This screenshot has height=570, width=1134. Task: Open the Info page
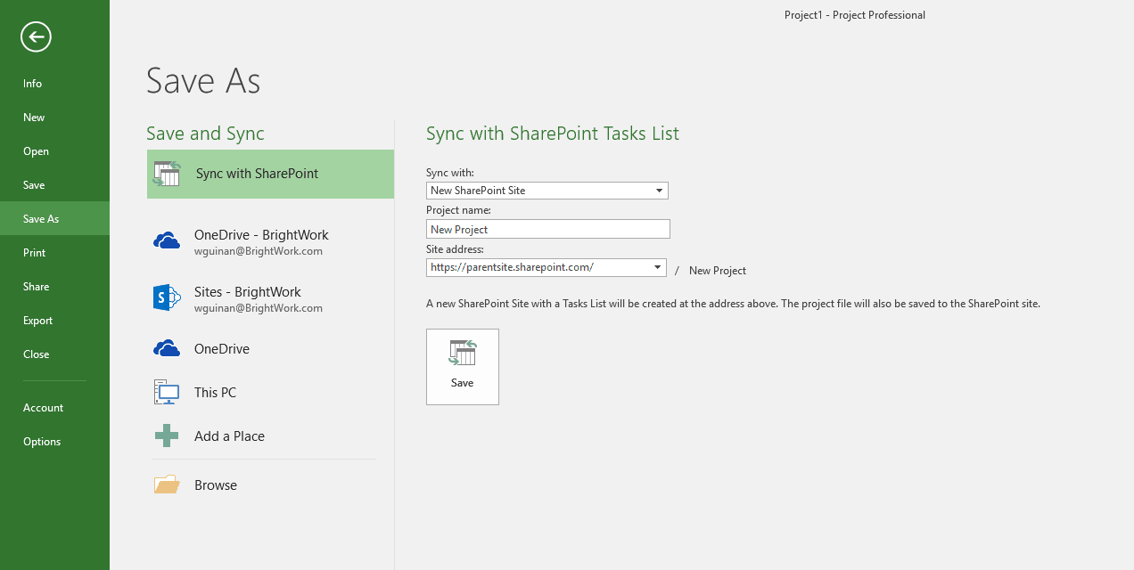click(54, 84)
